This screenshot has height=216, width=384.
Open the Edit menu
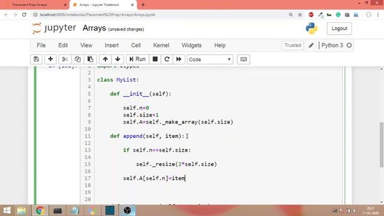(x=63, y=46)
